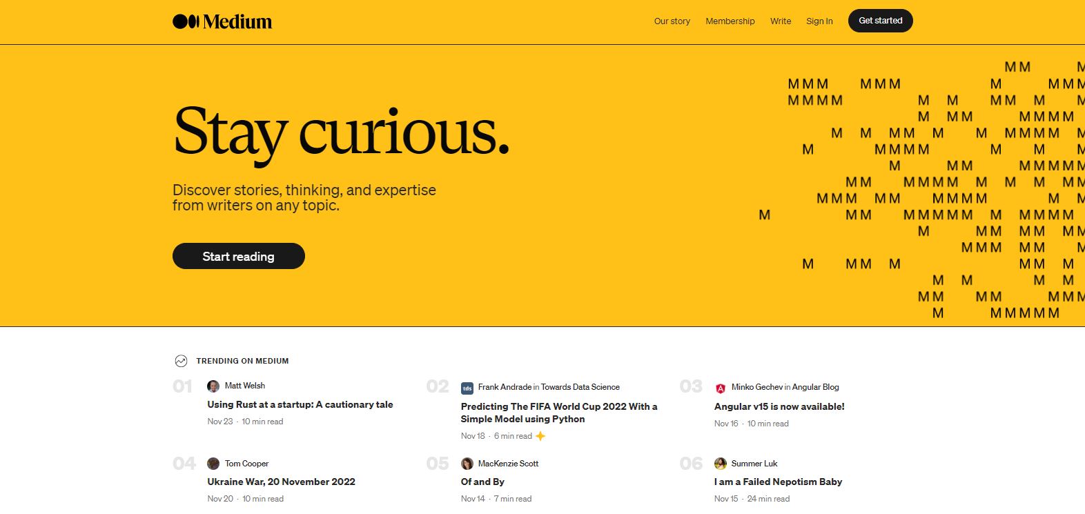The height and width of the screenshot is (514, 1085).
Task: Click the 'Nov 15' date on Nepotism Baby story
Action: (x=726, y=499)
